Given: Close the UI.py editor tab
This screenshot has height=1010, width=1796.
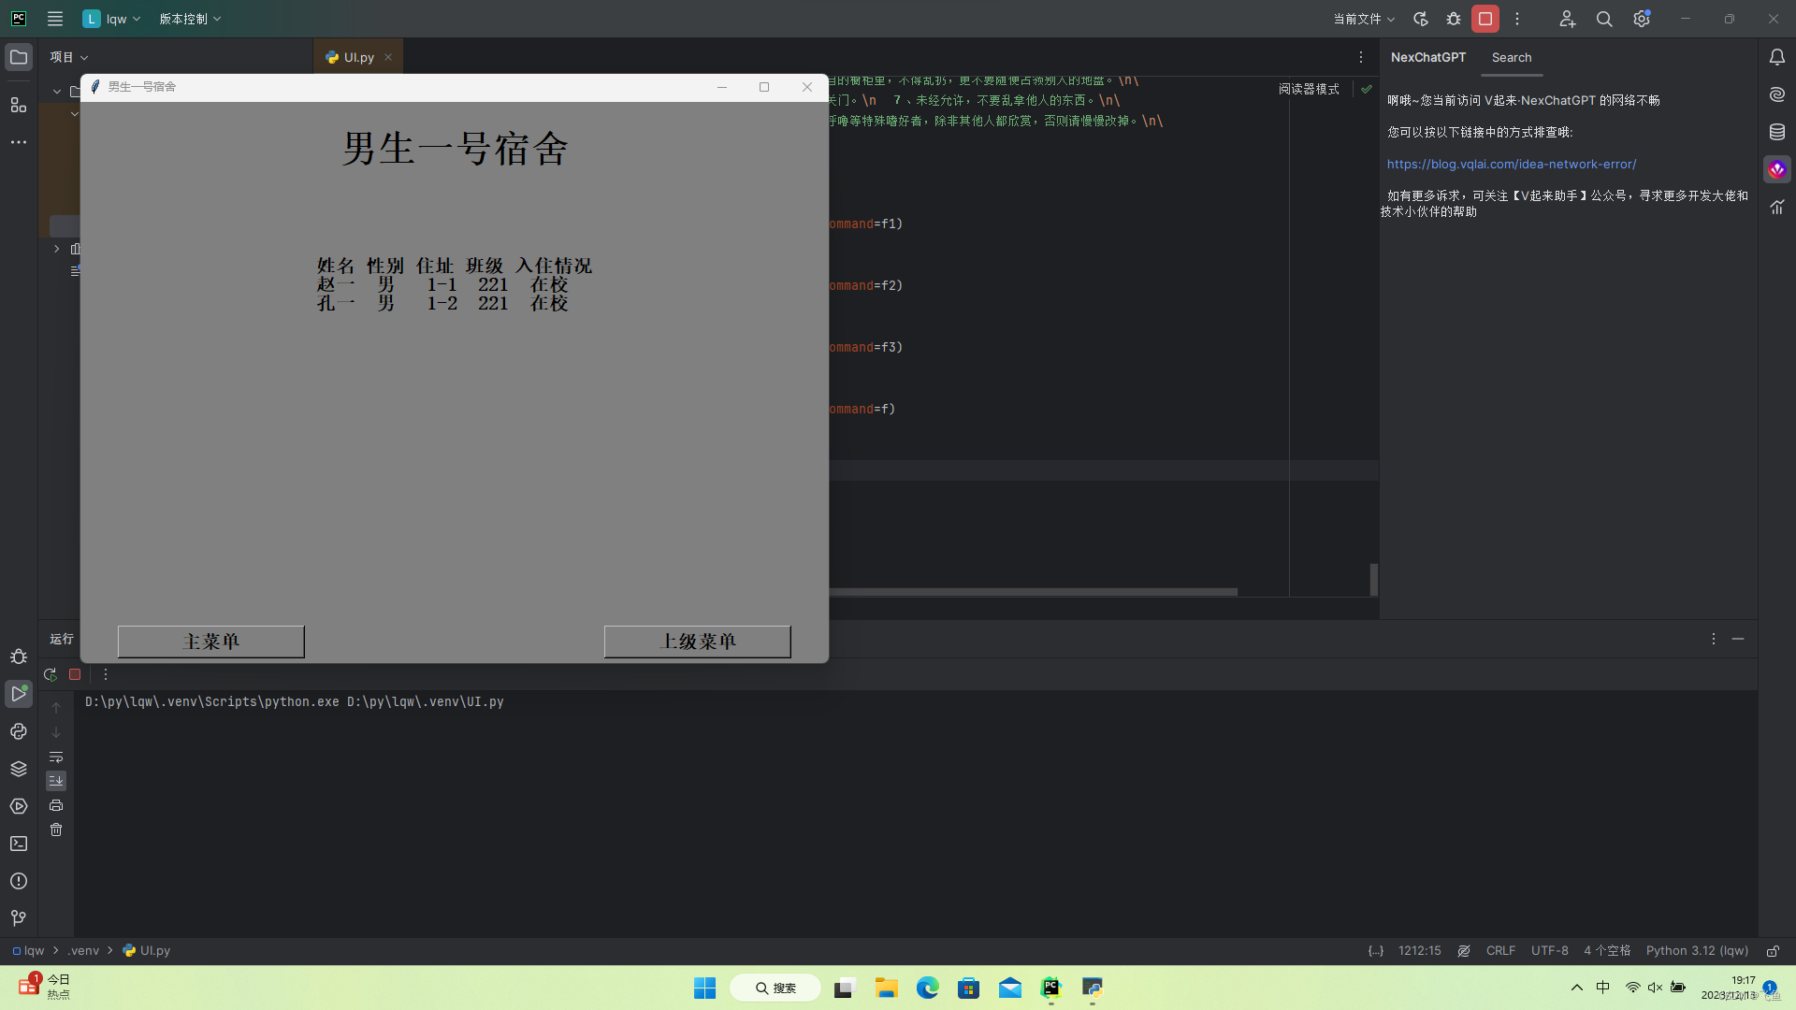Looking at the screenshot, I should coord(388,57).
